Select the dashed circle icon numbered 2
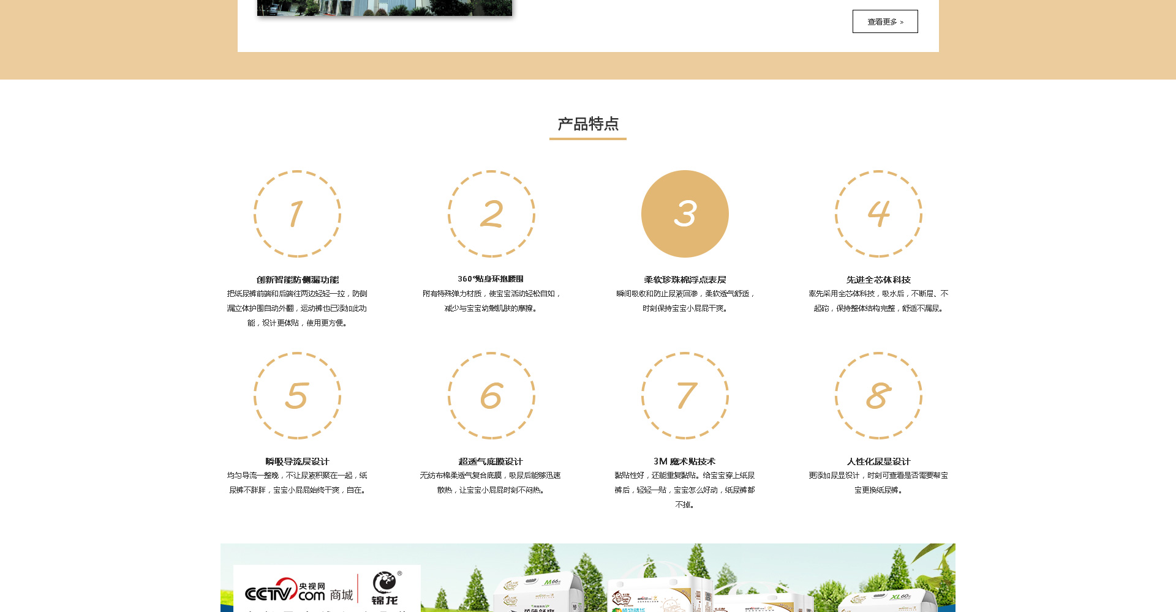Viewport: 1176px width, 612px height. 491,214
